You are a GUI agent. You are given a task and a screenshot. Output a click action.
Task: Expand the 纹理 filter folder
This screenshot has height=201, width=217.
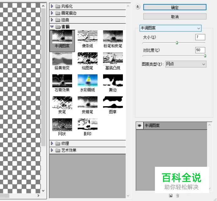click(x=52, y=143)
